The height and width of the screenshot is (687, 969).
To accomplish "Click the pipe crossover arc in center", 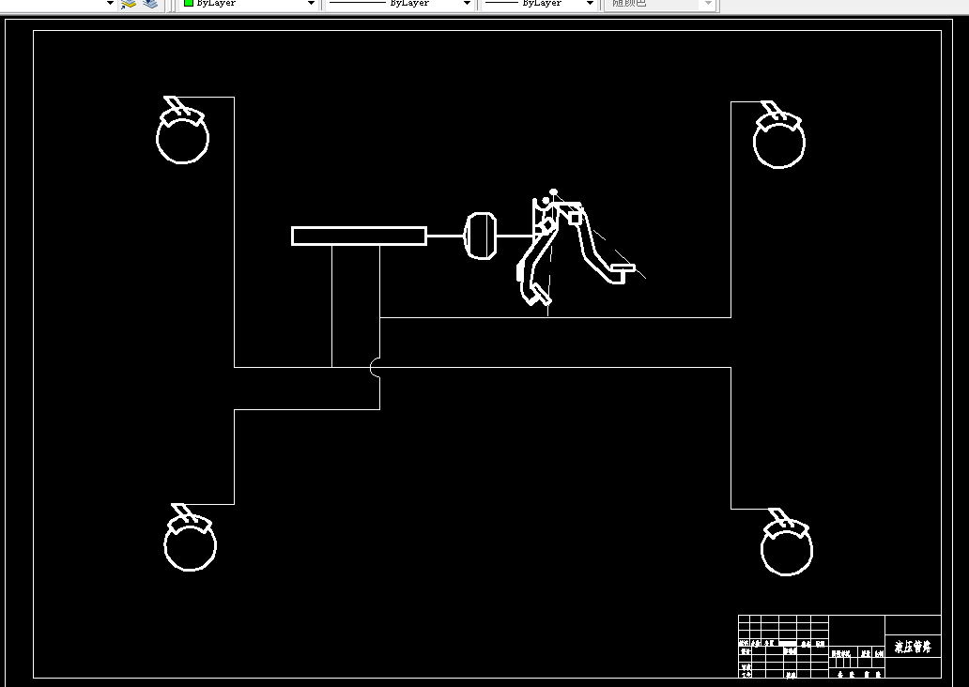I will 375,368.
